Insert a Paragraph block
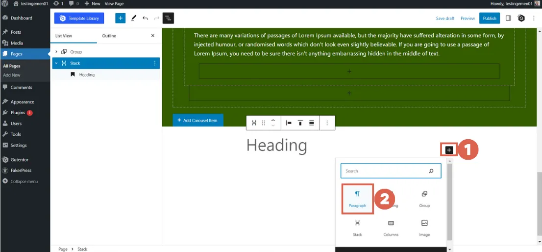Screen dimensions: 542x252 [x=357, y=199]
